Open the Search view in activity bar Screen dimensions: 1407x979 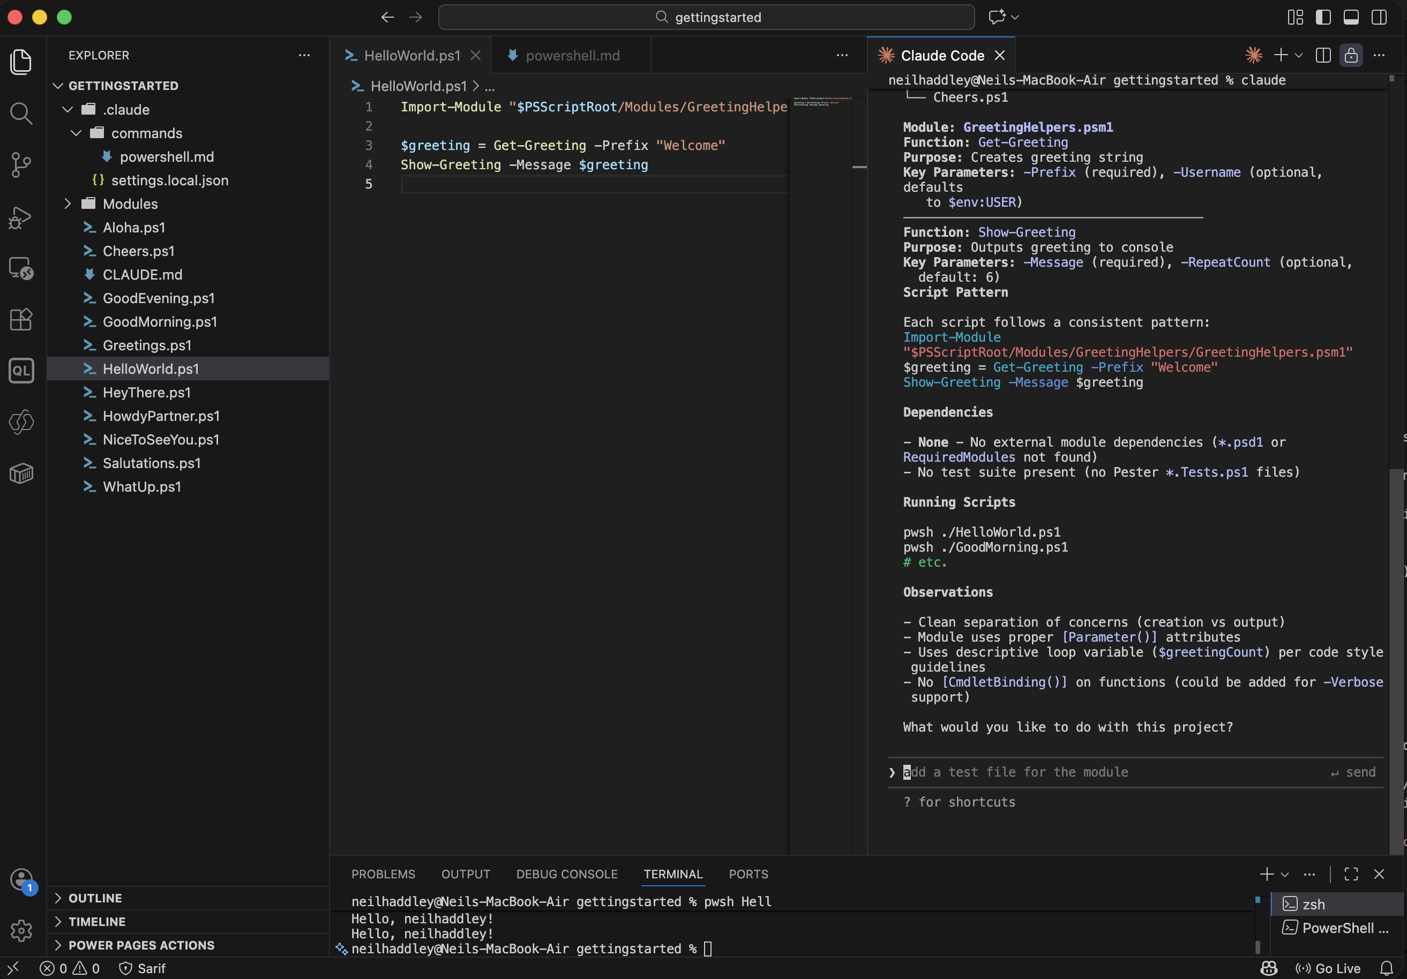click(21, 112)
